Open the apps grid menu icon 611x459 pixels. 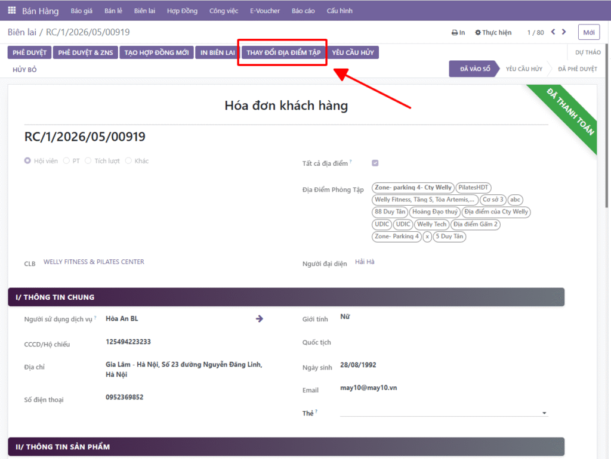12,11
